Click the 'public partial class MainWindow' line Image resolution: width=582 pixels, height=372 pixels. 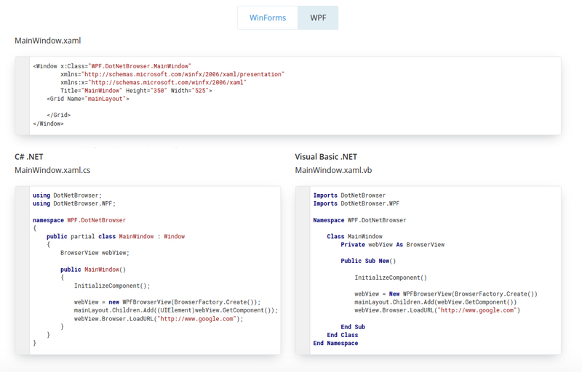click(116, 236)
